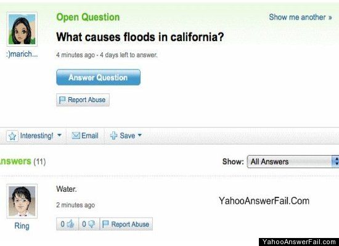This screenshot has height=246, width=339.
Task: Open the Interesting! dropdown arrow
Action: [x=59, y=135]
